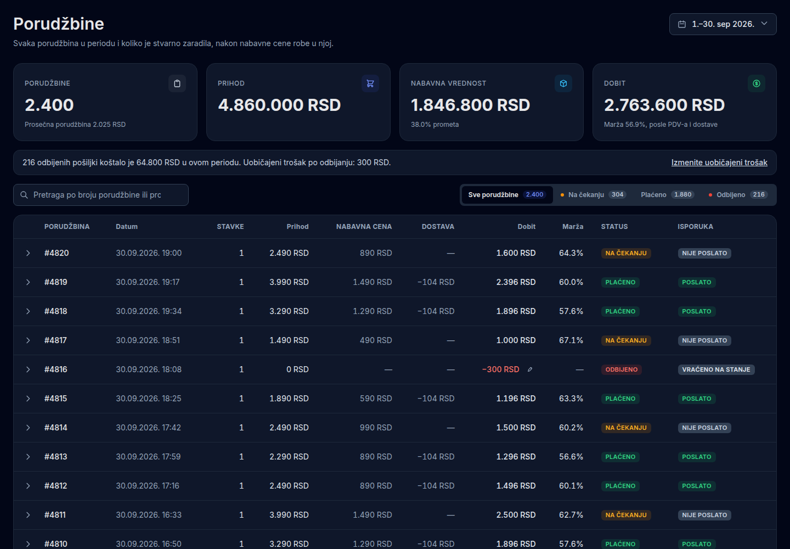Click the edit pencil next to −300 RSD
790x549 pixels.
point(530,369)
